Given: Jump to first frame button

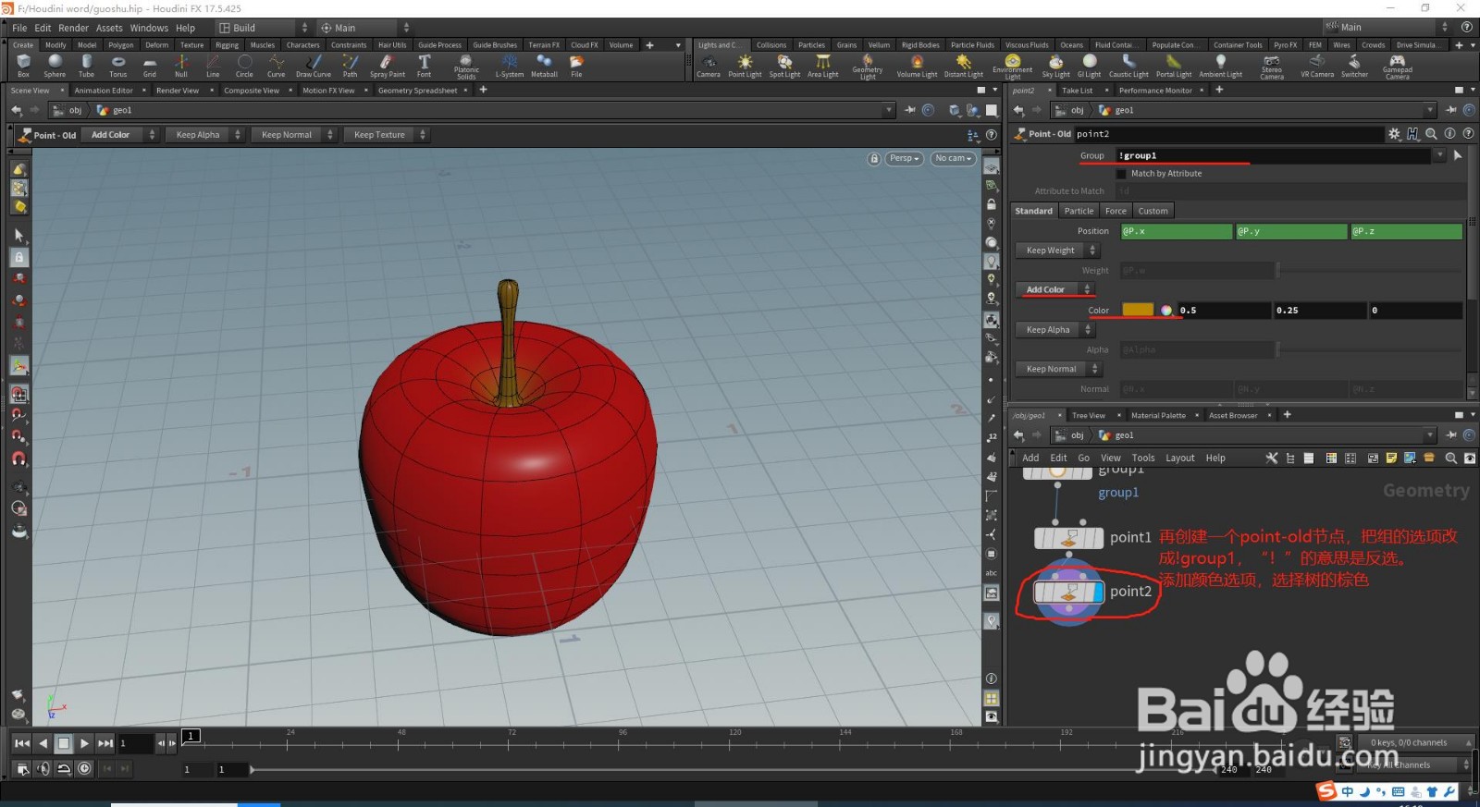Looking at the screenshot, I should pos(22,743).
